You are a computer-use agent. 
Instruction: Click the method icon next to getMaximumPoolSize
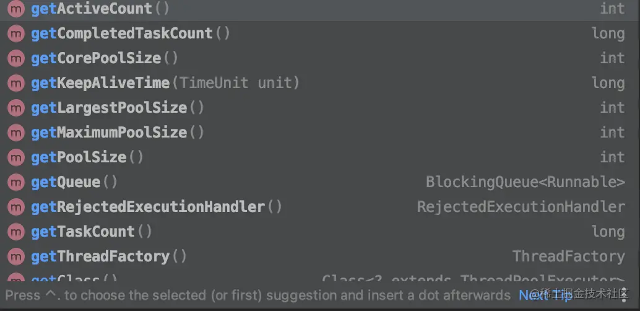(x=15, y=133)
